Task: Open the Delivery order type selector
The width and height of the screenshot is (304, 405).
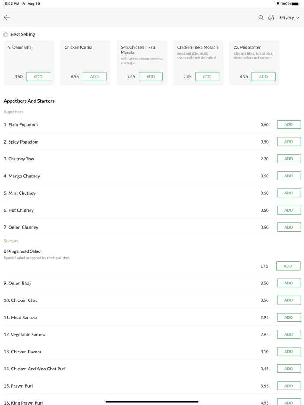Action: point(285,17)
